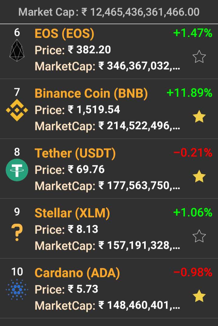Click the Cardano dotted logo icon
The width and height of the screenshot is (218, 326).
pyautogui.click(x=17, y=290)
